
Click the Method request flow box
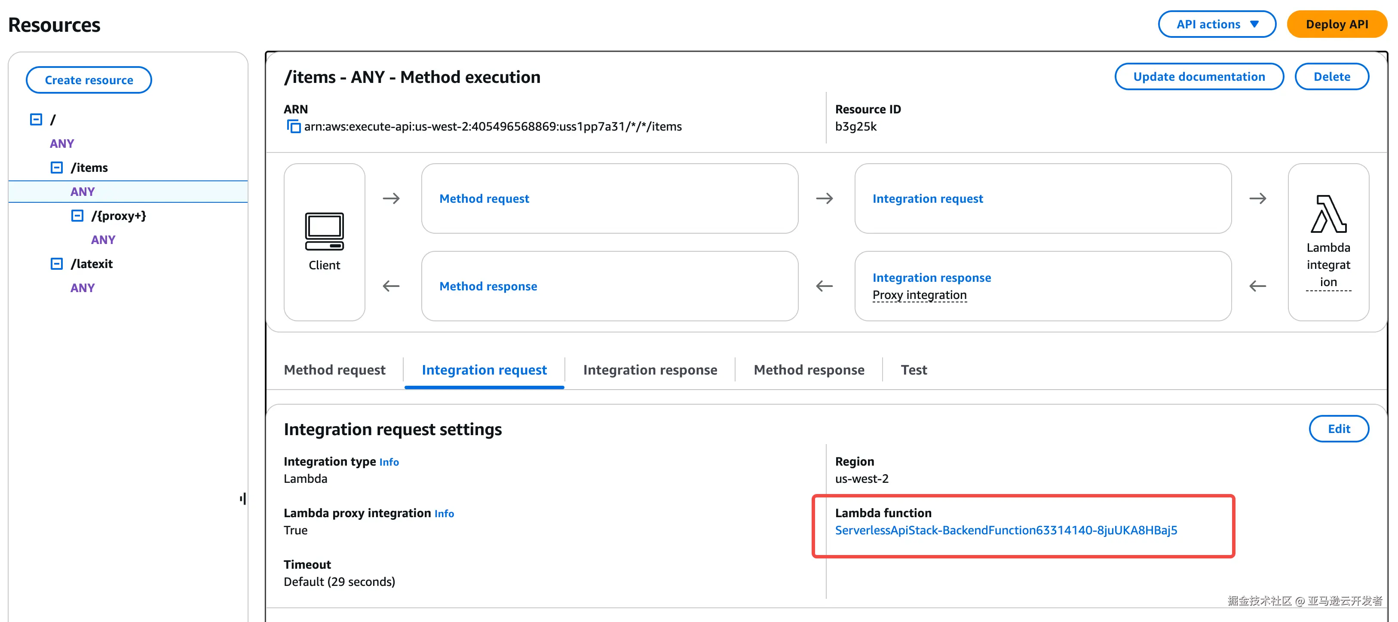point(609,198)
